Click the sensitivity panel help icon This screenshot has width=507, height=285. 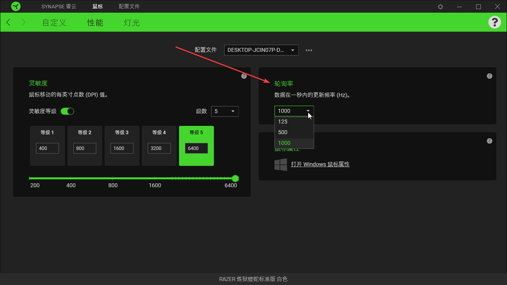244,76
